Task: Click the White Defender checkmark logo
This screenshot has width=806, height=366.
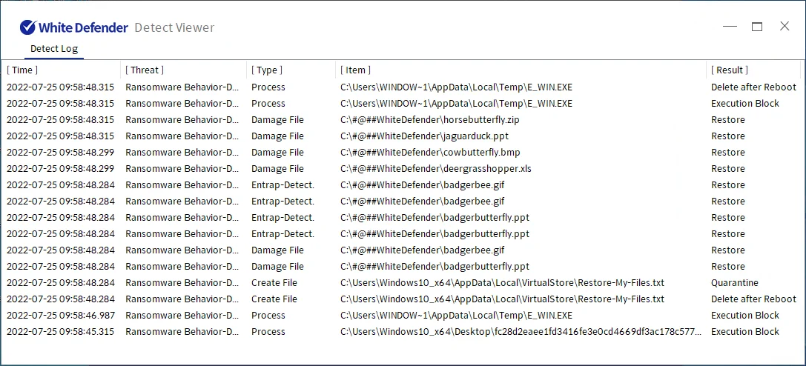Action: [27, 27]
